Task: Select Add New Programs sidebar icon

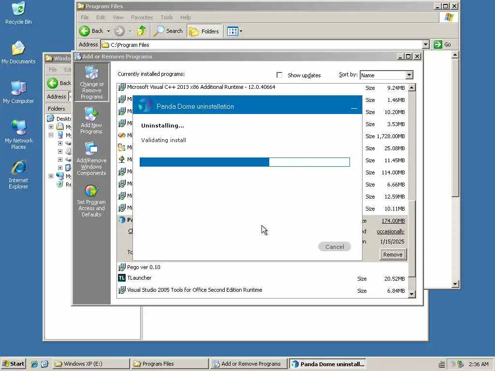Action: (x=91, y=120)
